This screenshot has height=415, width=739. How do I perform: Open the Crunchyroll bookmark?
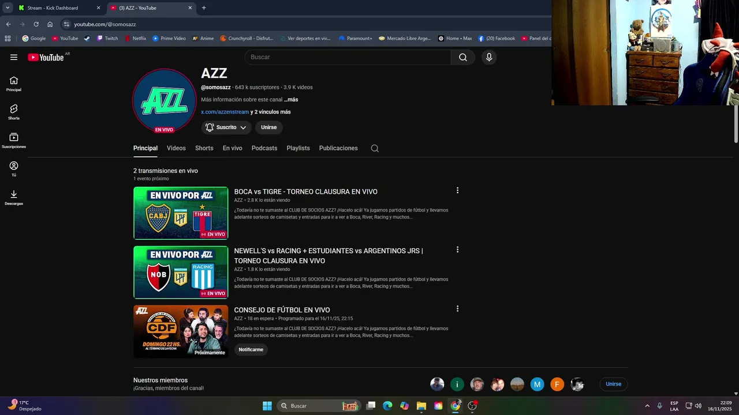[x=247, y=39]
